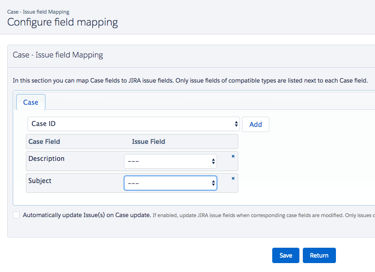Image resolution: width=375 pixels, height=272 pixels.
Task: Remove the Subject mapping row
Action: 233,178
